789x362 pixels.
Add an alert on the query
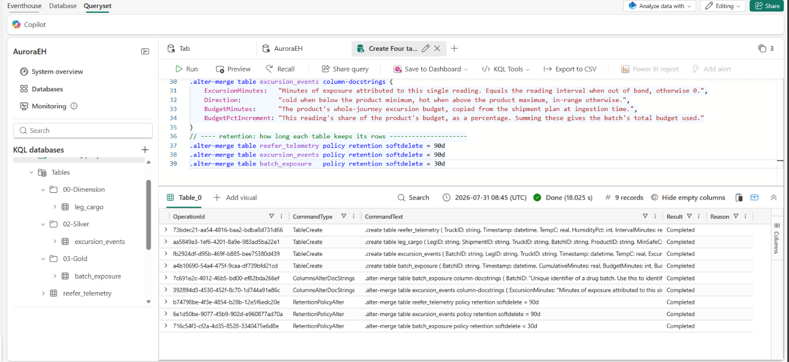point(711,69)
